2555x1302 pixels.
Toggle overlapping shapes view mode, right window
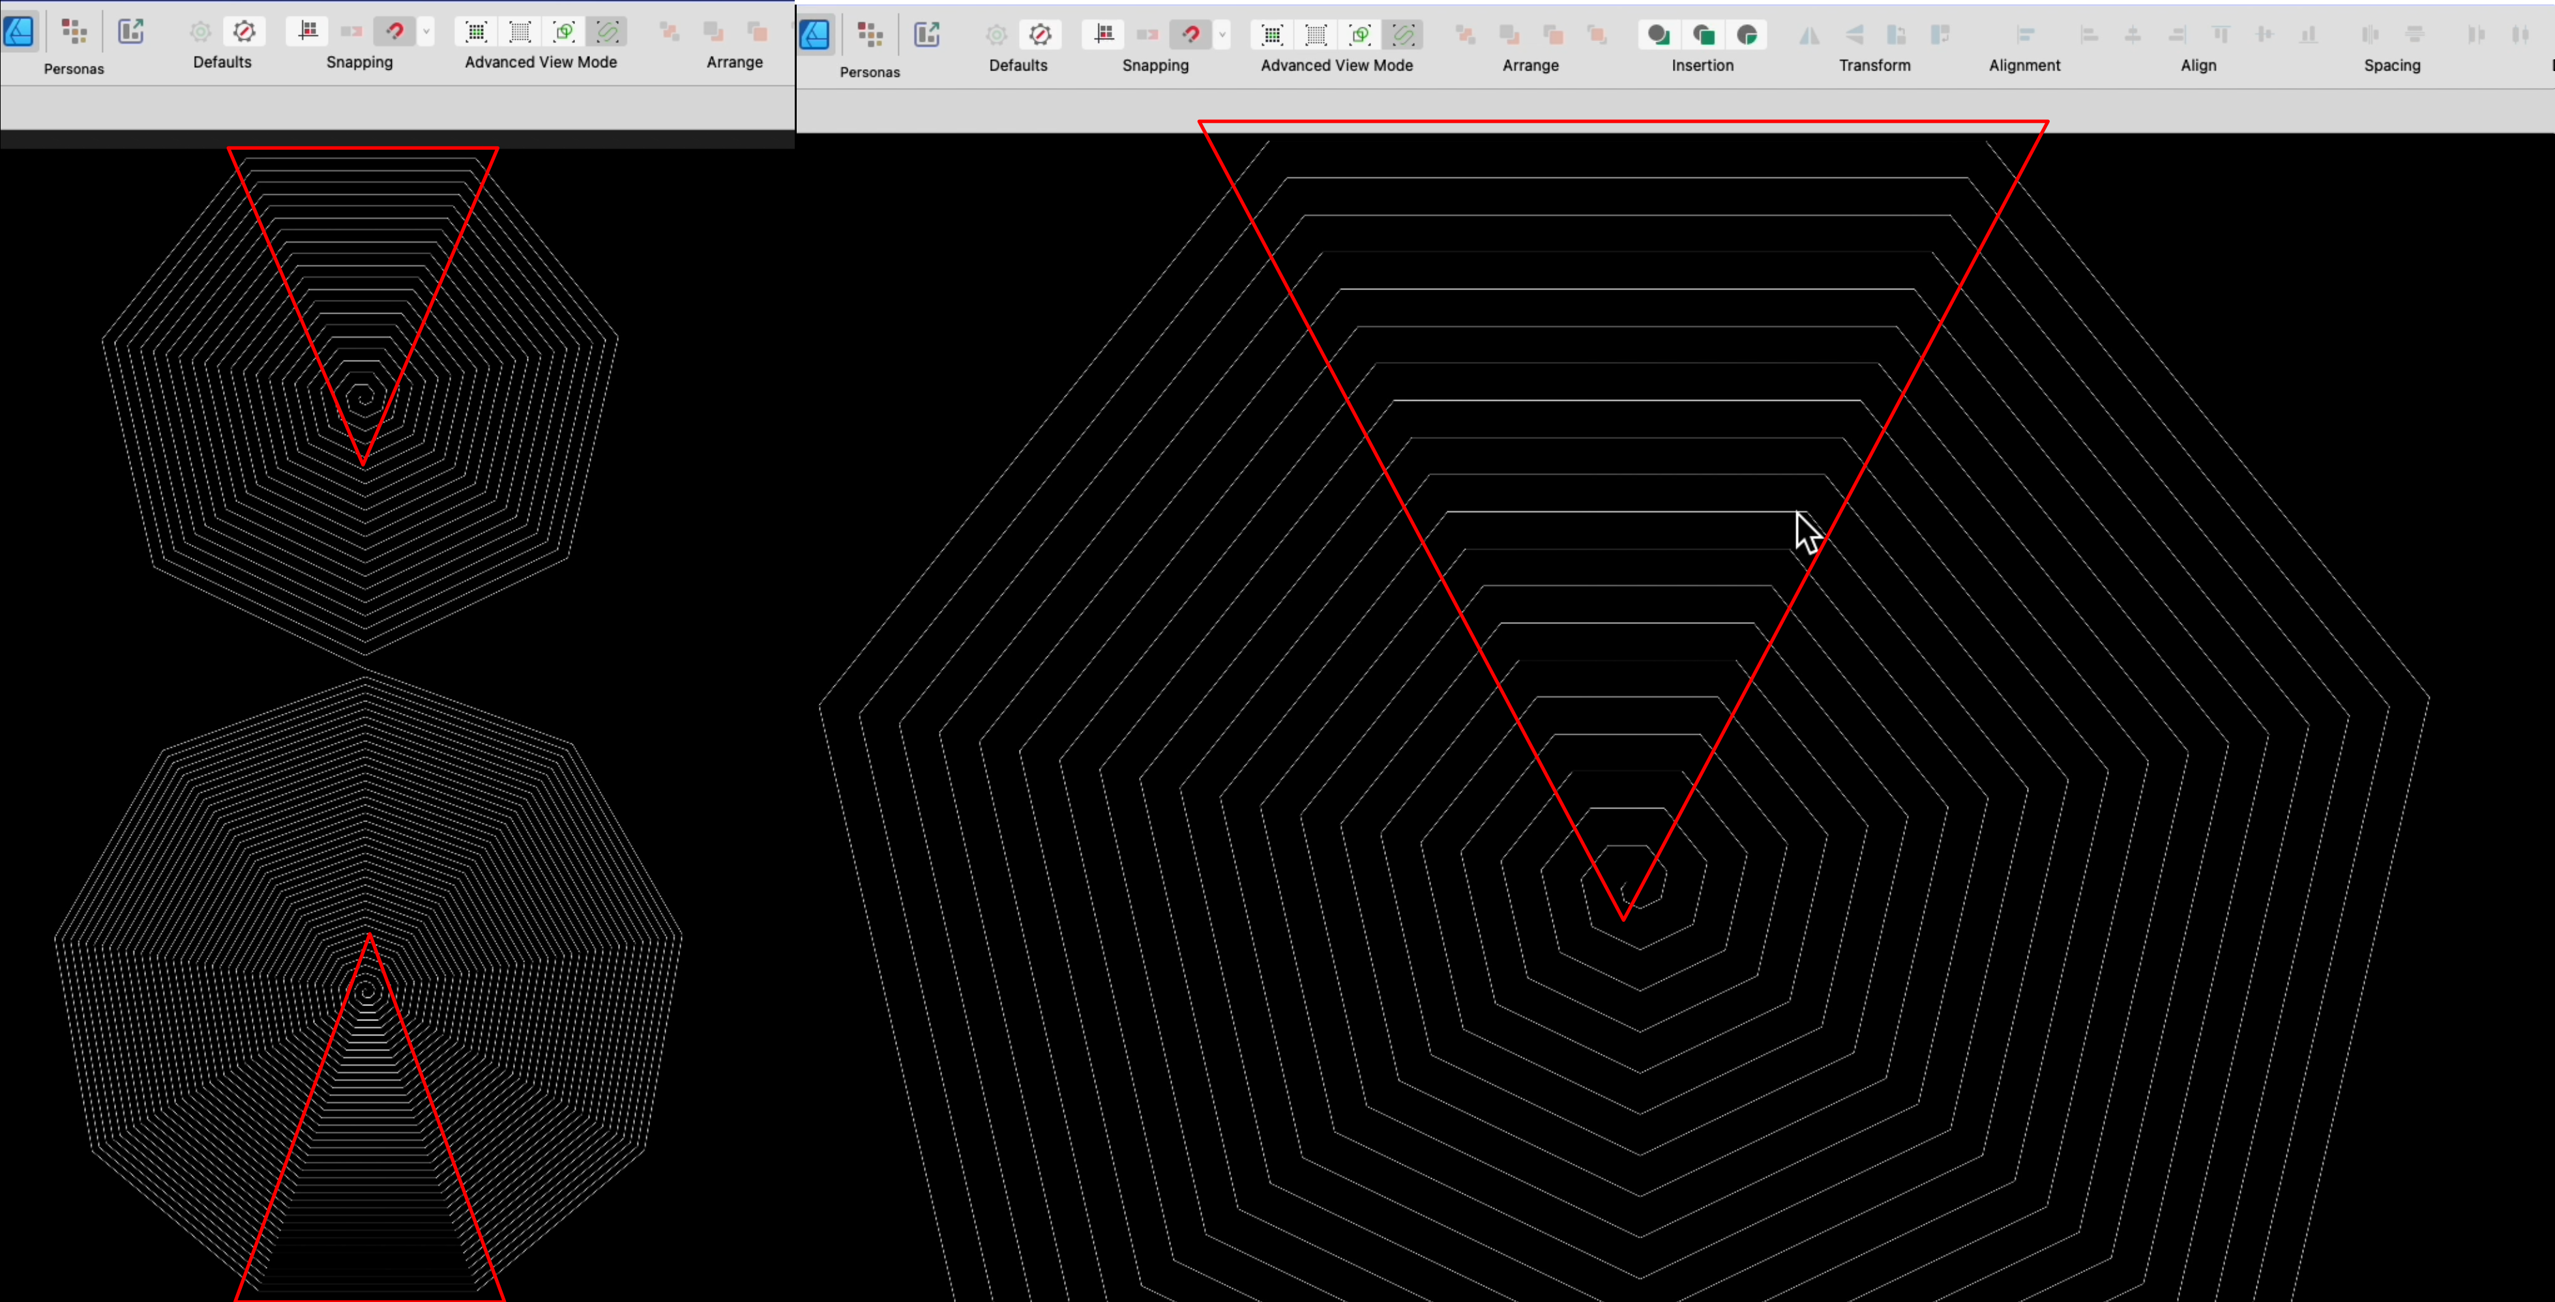1361,35
